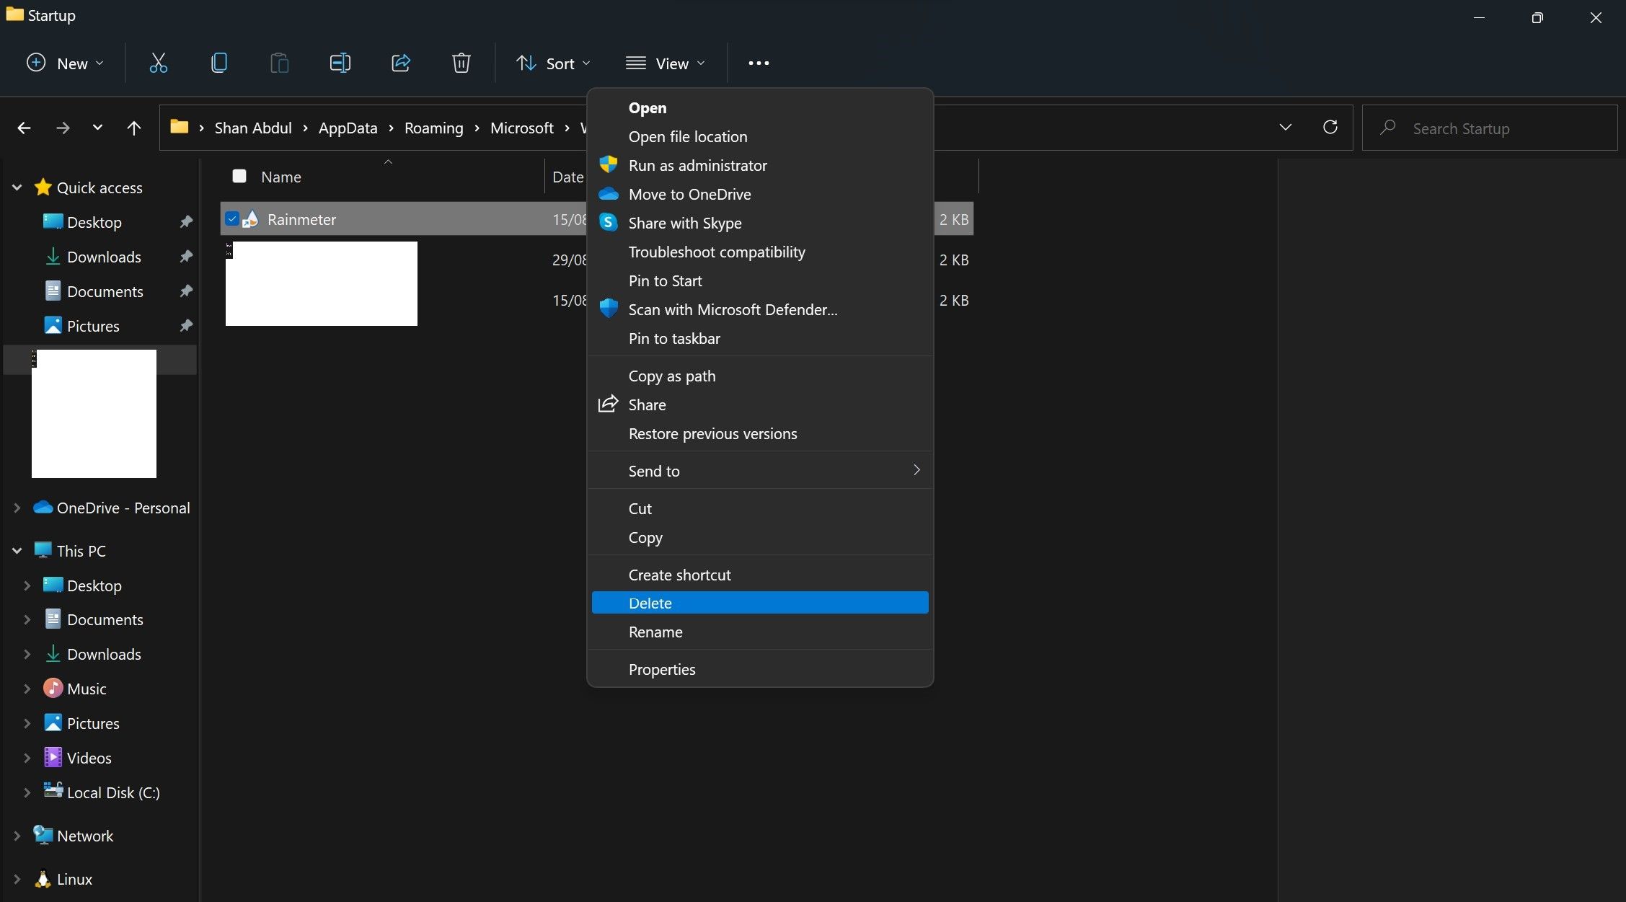1626x902 pixels.
Task: Toggle the select-all checkbox beside Name
Action: [239, 176]
